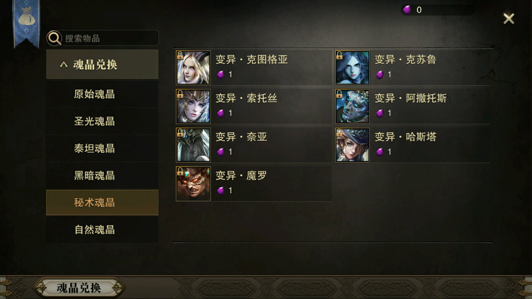
Task: Tap the purple soul crystal currency icon
Action: coord(407,10)
